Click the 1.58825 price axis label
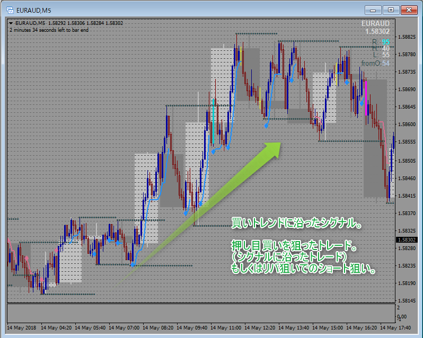The width and height of the screenshot is (423, 338). (x=407, y=37)
